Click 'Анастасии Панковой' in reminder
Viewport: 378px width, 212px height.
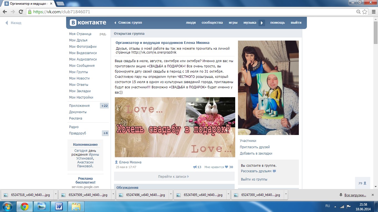pos(85,164)
